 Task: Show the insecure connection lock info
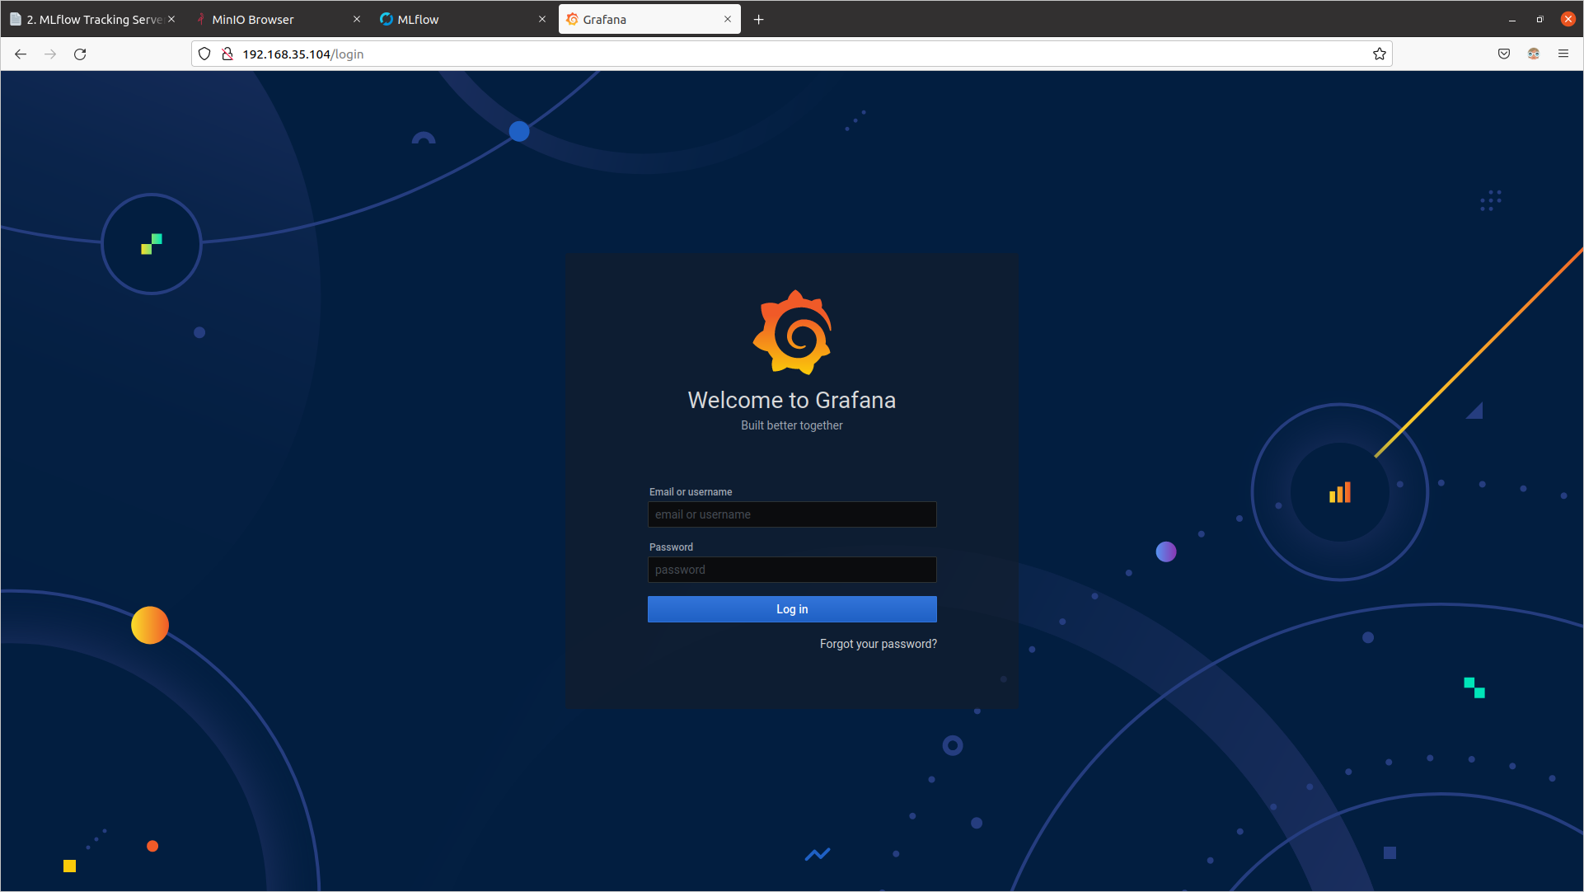point(227,54)
